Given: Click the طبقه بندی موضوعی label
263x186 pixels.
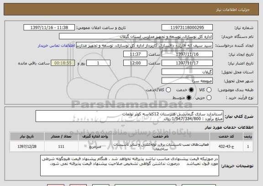Looking at the screenshot, I should click(236, 90).
